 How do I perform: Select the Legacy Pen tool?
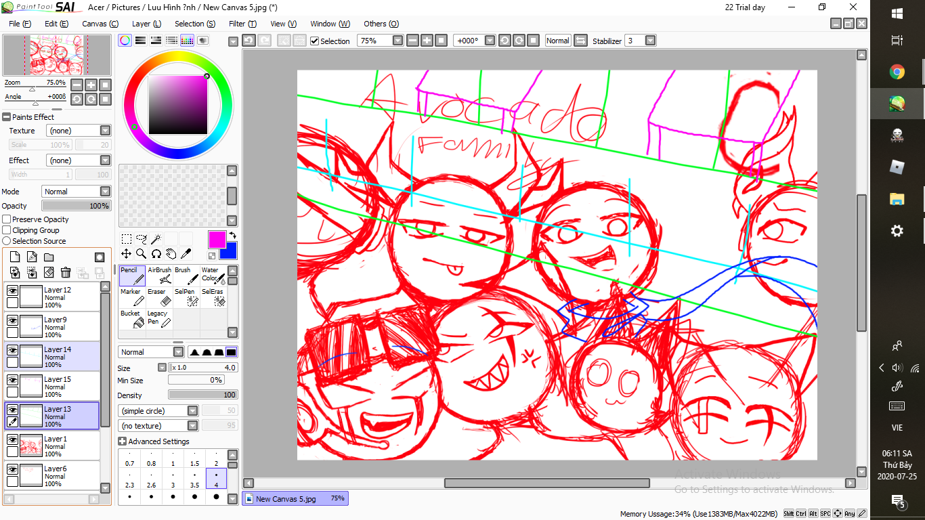(x=159, y=319)
